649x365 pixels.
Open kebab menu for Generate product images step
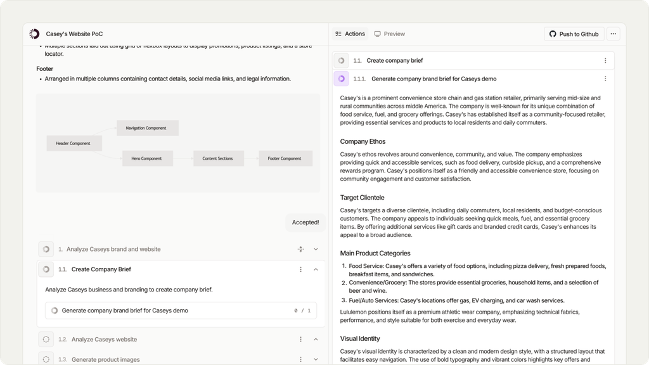click(301, 360)
